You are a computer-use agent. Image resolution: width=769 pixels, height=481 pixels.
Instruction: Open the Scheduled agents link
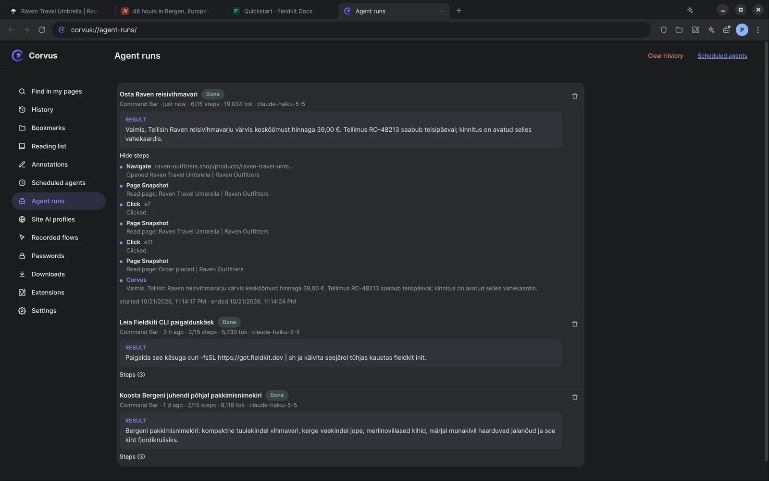pyautogui.click(x=722, y=56)
